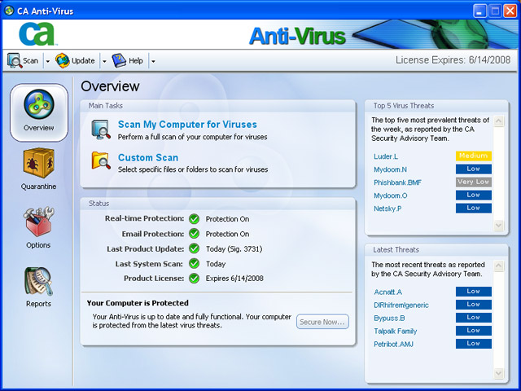Screen dimensions: 521x391
Task: Open the Phishbank.BMF threat link
Action: pyautogui.click(x=397, y=182)
